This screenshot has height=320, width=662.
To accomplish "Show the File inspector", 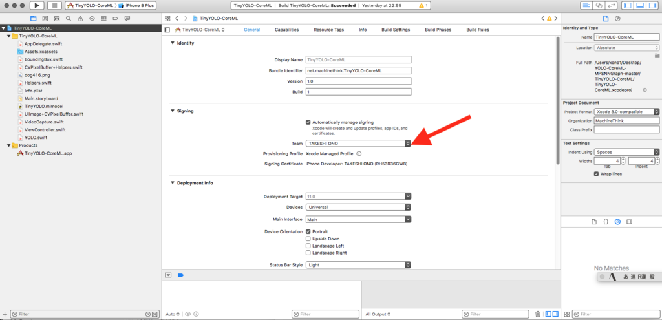I will click(x=605, y=19).
